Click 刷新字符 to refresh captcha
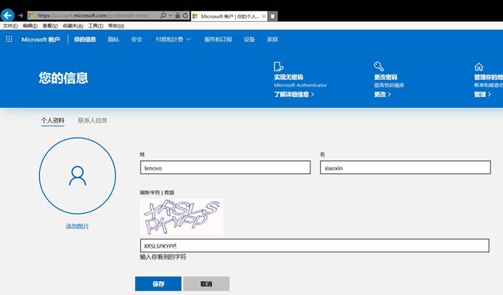 click(150, 193)
